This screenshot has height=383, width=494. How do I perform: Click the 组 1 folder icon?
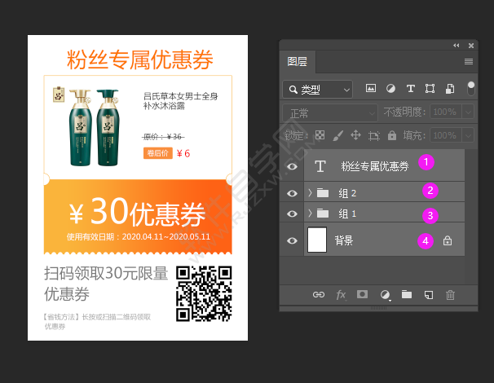coord(323,214)
